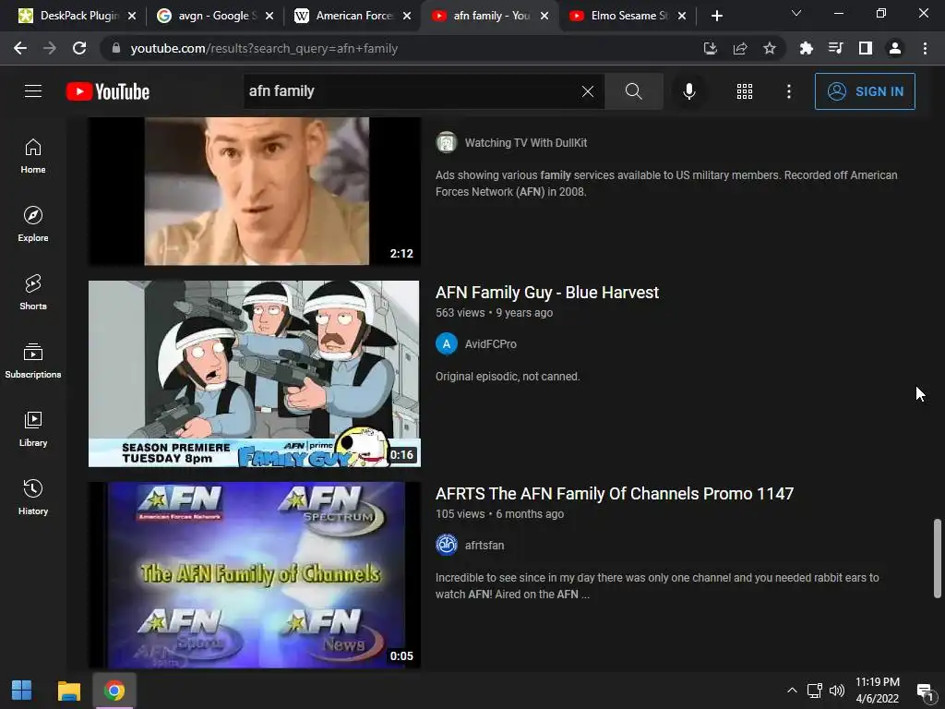
Task: Open the Watching TV With DullKit channel name
Action: (x=526, y=143)
